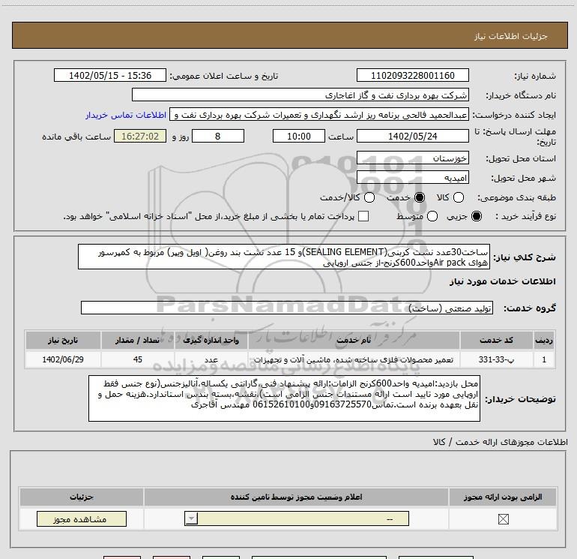
Task: Click the deadline hour field 10:00
Action: click(x=299, y=136)
